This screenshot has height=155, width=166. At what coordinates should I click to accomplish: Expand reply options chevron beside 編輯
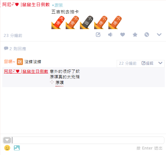pos(160,63)
